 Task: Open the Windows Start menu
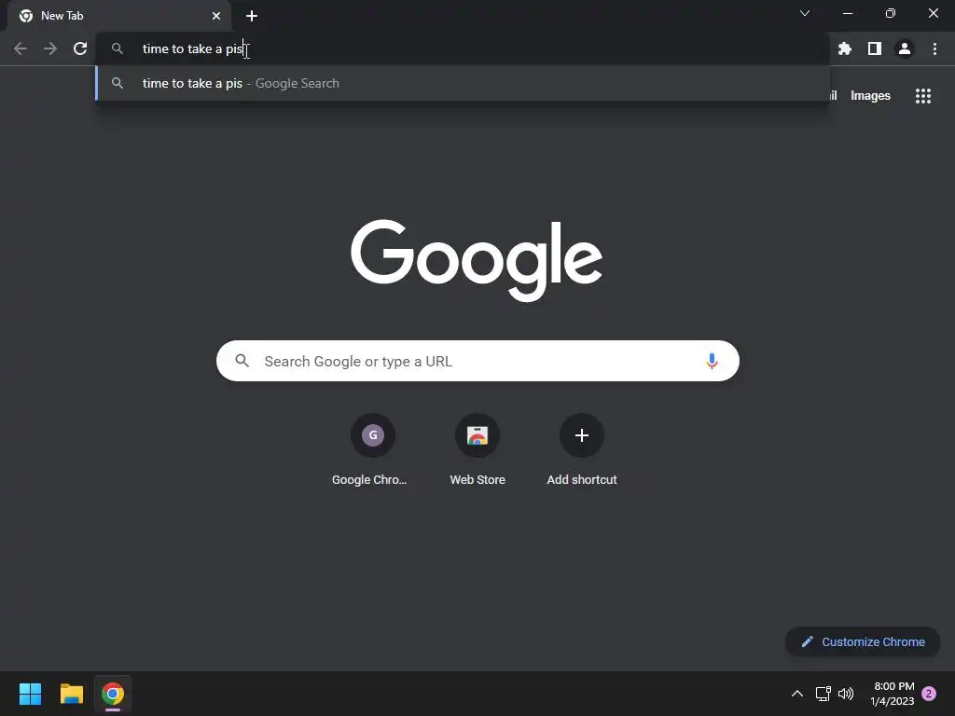30,694
